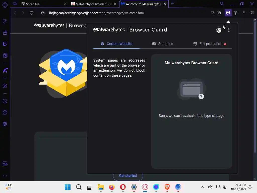Click the Malwarebytes extension icon in toolbar
The height and width of the screenshot is (193, 257).
[x=228, y=13]
